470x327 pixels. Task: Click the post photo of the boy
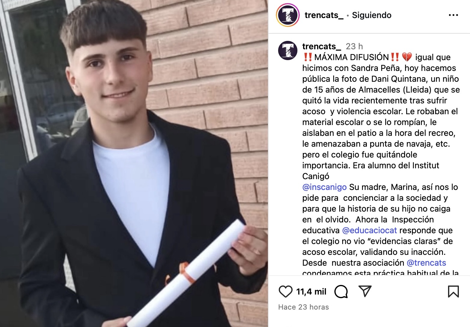(134, 163)
